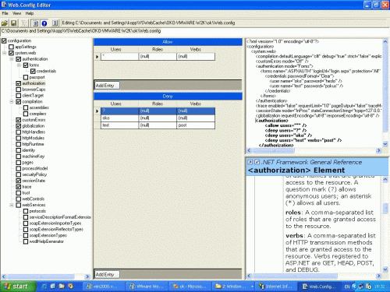Switch to VMware Wo... taskbar button
Viewport: 390px width, 292px height.
coord(147,287)
